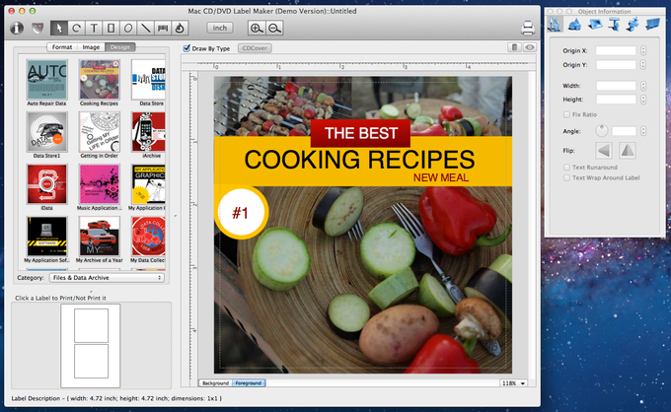Switch to the Foreground layer tab
Viewport: 671px width, 412px height.
coord(249,383)
